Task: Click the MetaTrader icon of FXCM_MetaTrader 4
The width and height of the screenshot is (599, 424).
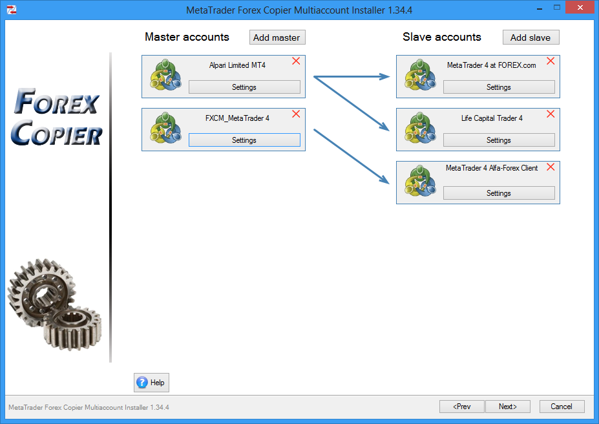Action: coord(165,127)
